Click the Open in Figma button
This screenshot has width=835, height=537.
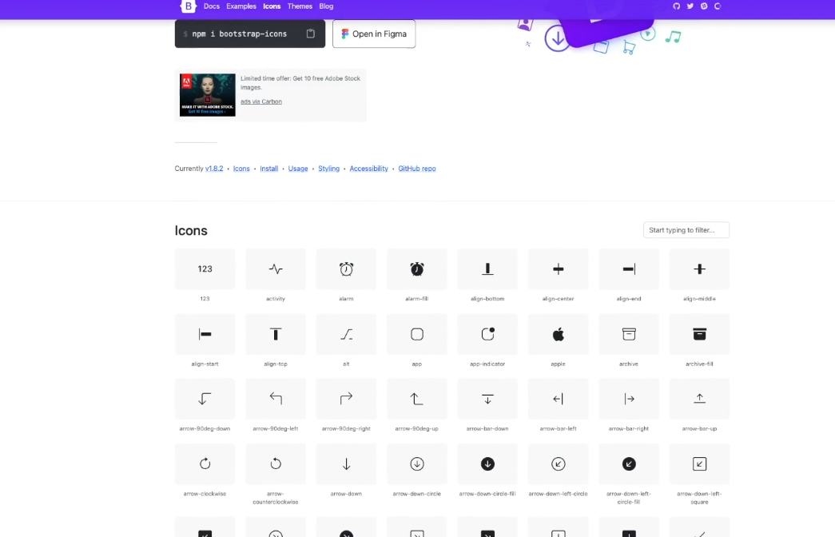374,34
